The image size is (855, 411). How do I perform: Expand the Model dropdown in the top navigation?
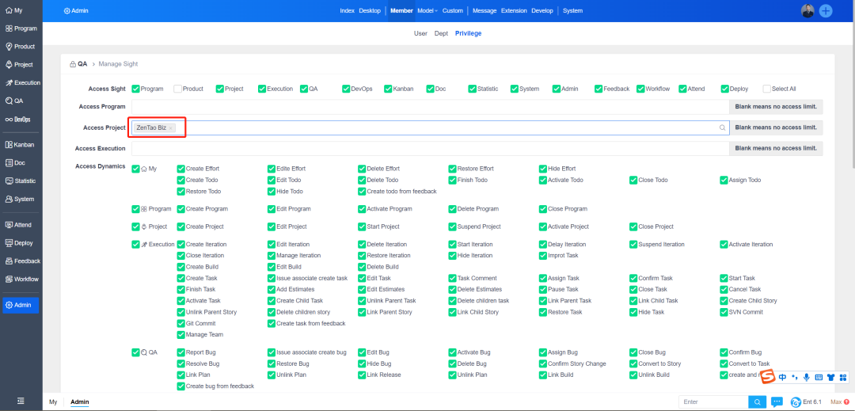[x=427, y=11]
